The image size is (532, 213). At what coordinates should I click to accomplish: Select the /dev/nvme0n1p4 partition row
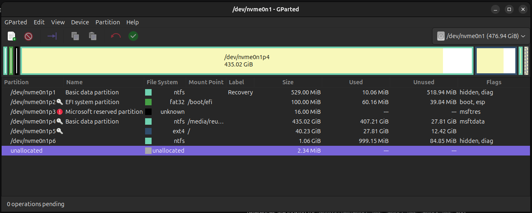coord(266,121)
